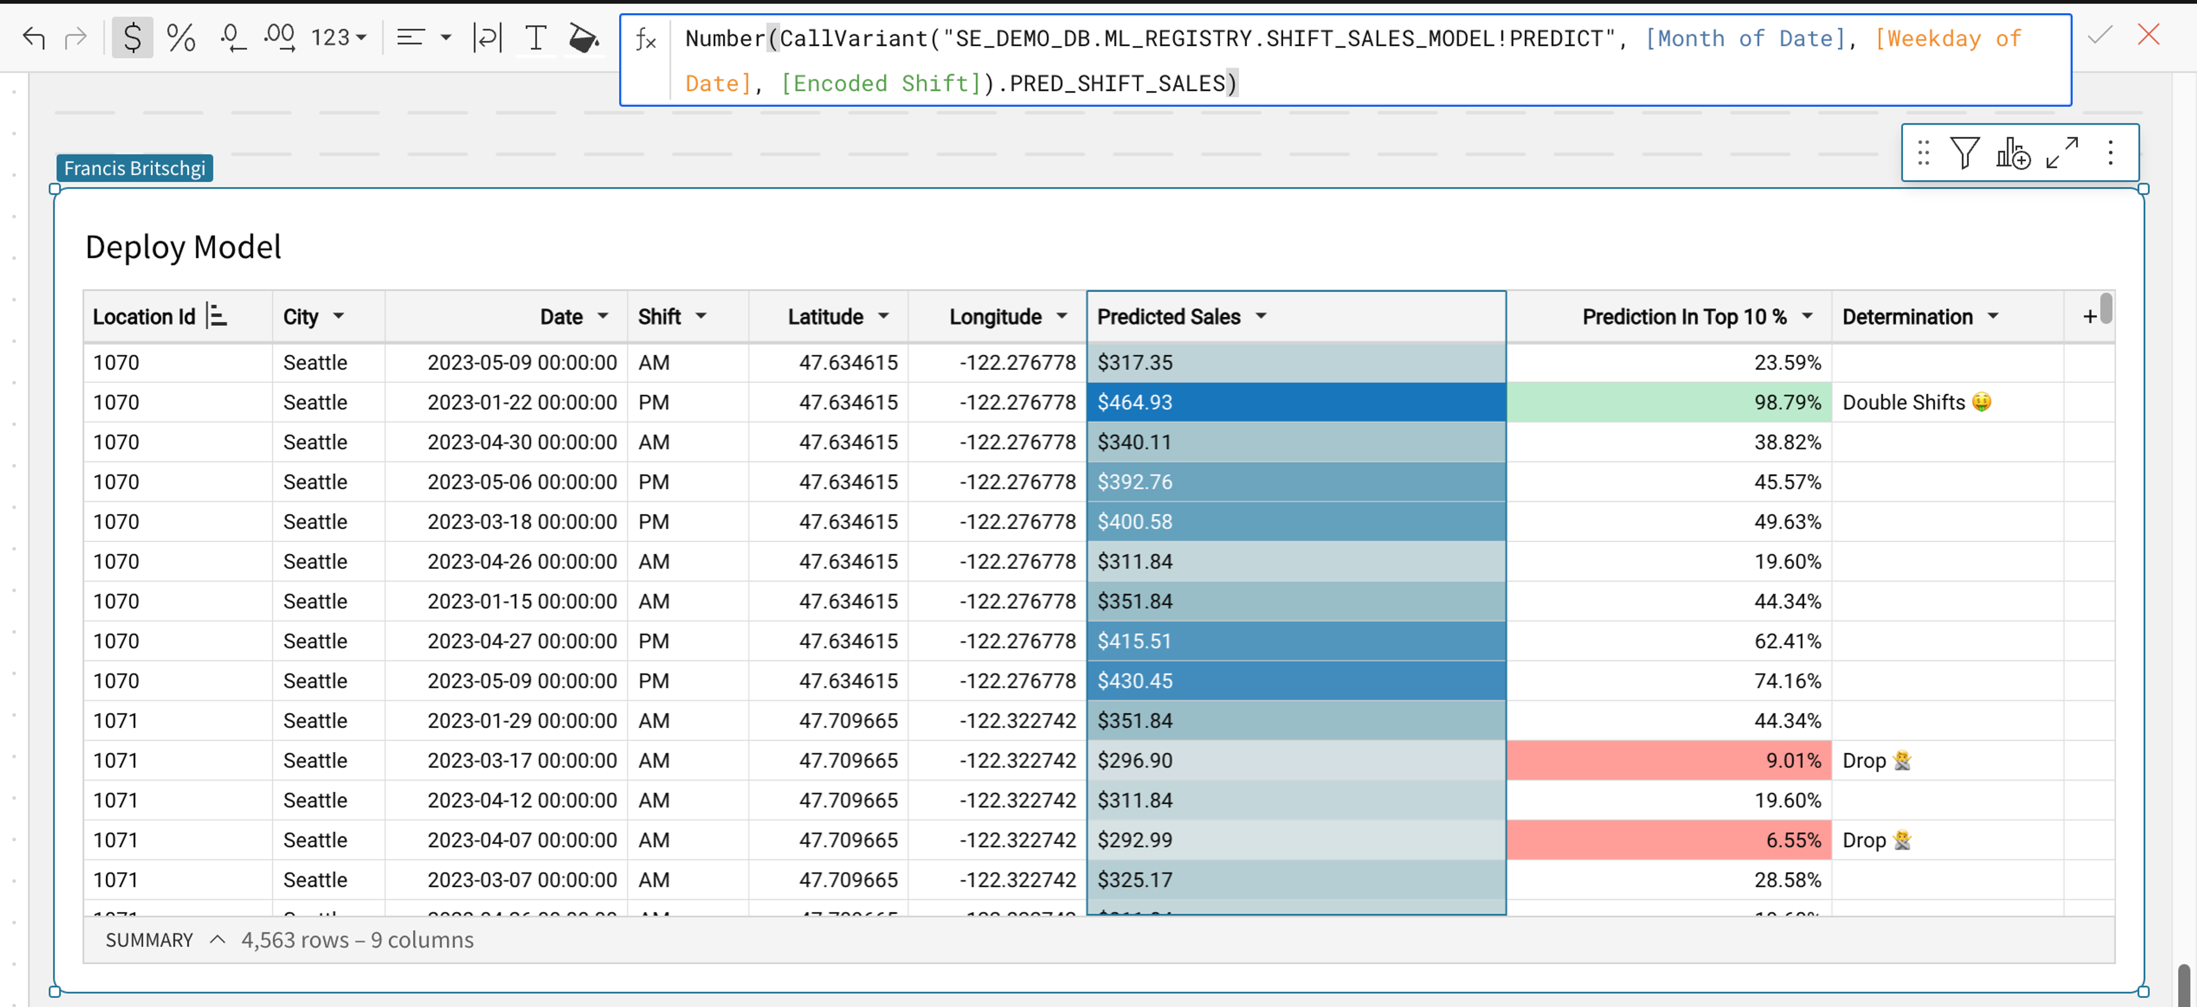Select date cell 2023-03-07 00:00:00
The width and height of the screenshot is (2197, 1007).
(x=506, y=880)
